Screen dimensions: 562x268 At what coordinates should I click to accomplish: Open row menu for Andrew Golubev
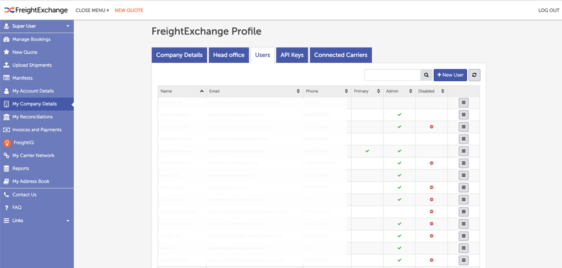click(464, 115)
